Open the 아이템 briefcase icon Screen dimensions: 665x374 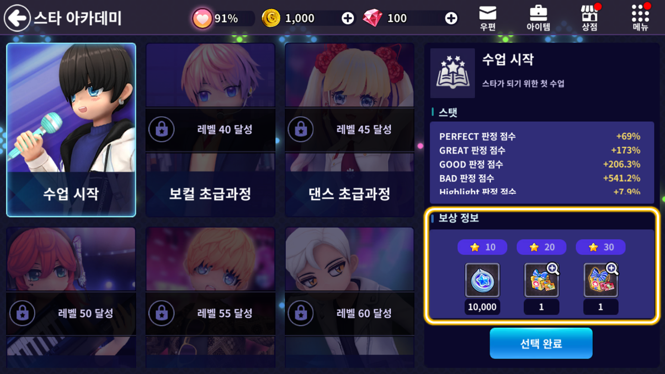click(x=538, y=18)
